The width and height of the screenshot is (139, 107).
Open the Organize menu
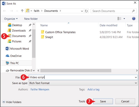[11, 19]
